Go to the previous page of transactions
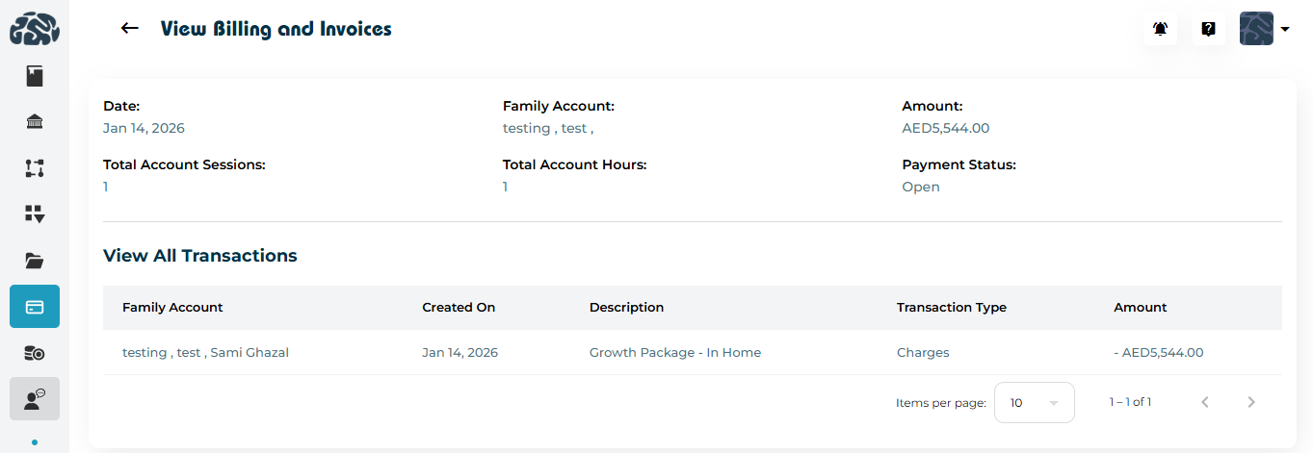This screenshot has height=453, width=1313. click(1205, 402)
